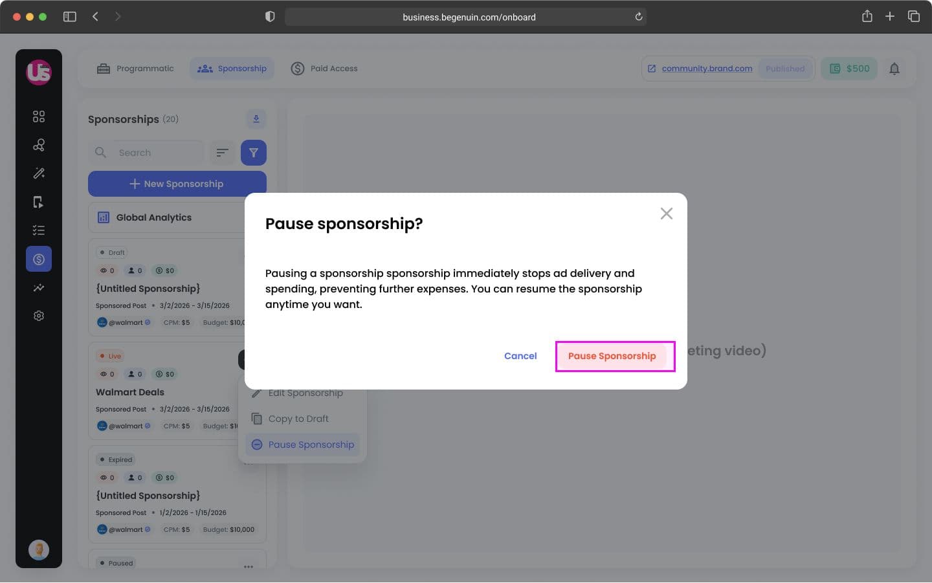Image resolution: width=932 pixels, height=583 pixels.
Task: Open the $500 wallet balance
Action: (850, 69)
